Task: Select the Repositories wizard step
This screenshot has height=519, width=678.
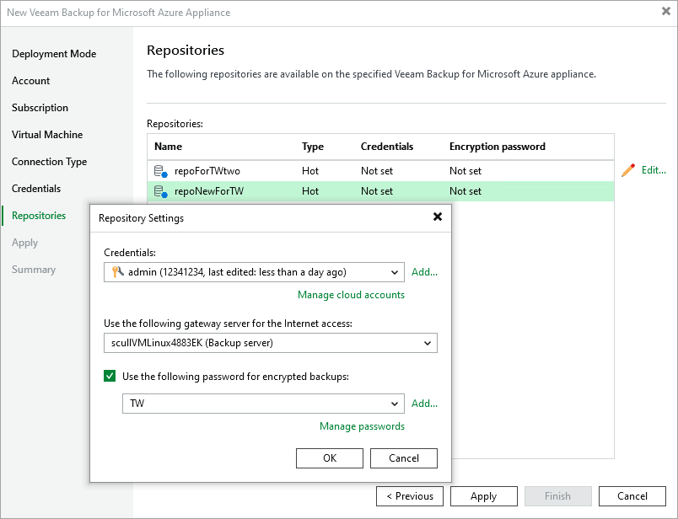Action: click(x=39, y=215)
